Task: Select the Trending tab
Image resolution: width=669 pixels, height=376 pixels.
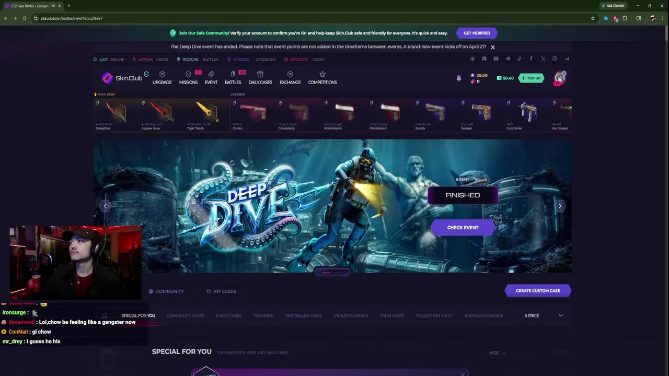Action: [263, 315]
